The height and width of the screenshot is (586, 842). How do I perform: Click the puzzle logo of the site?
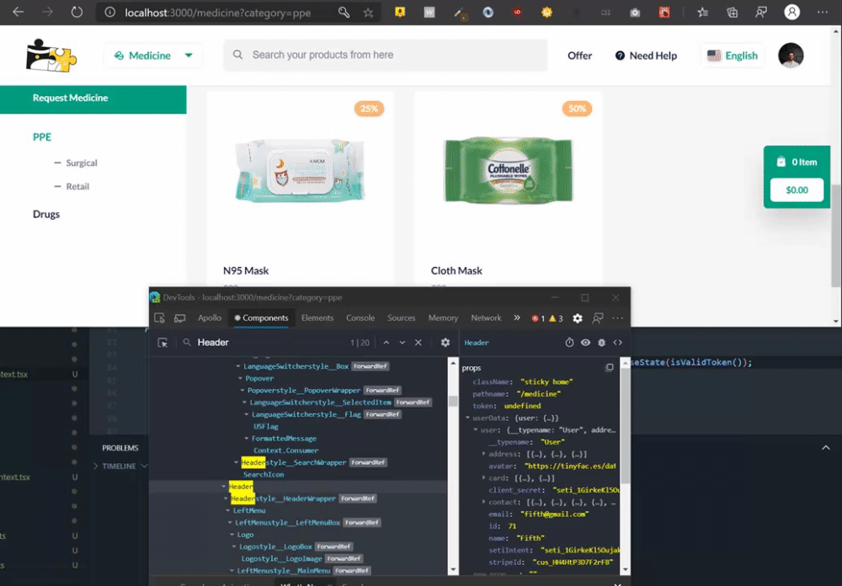(x=51, y=56)
